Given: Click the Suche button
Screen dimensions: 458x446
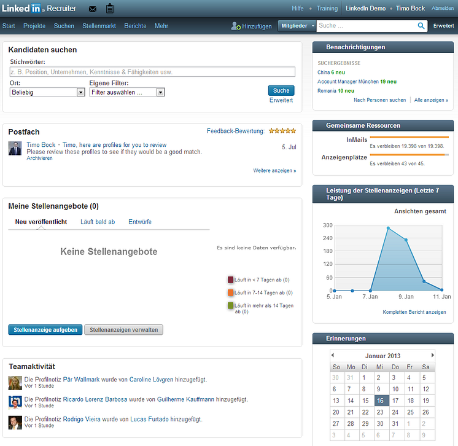Looking at the screenshot, I should click(x=281, y=90).
